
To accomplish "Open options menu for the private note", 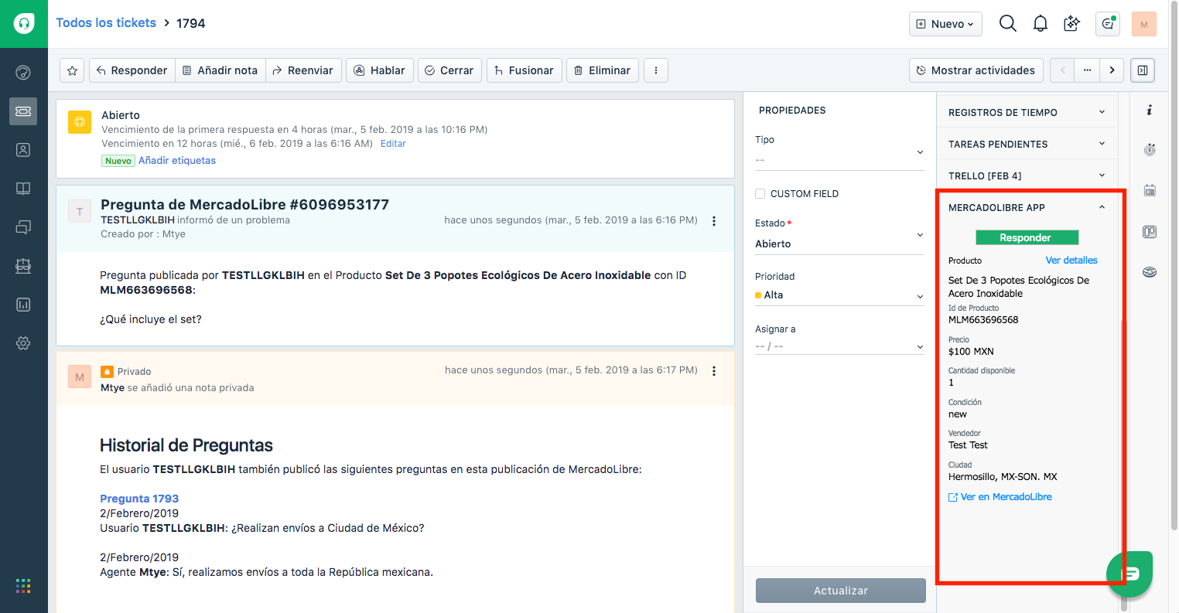I will pos(714,371).
